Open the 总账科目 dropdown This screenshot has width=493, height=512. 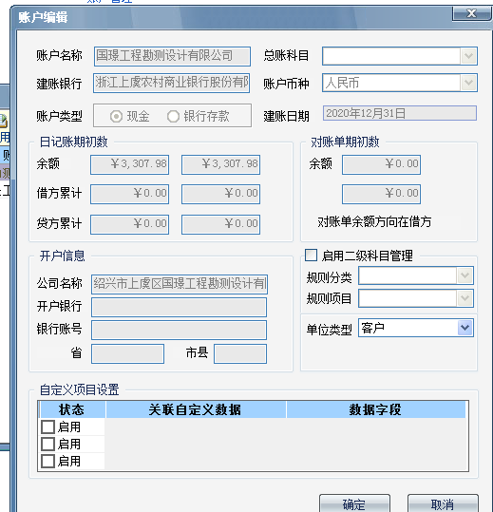468,56
